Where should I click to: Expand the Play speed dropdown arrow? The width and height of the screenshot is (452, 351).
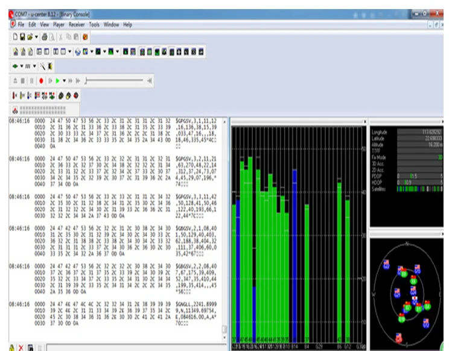[x=64, y=81]
